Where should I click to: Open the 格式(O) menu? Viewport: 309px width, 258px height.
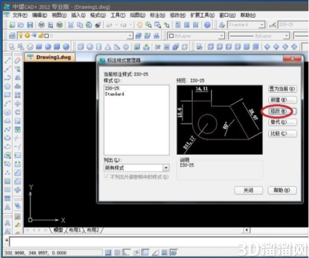(x=98, y=15)
